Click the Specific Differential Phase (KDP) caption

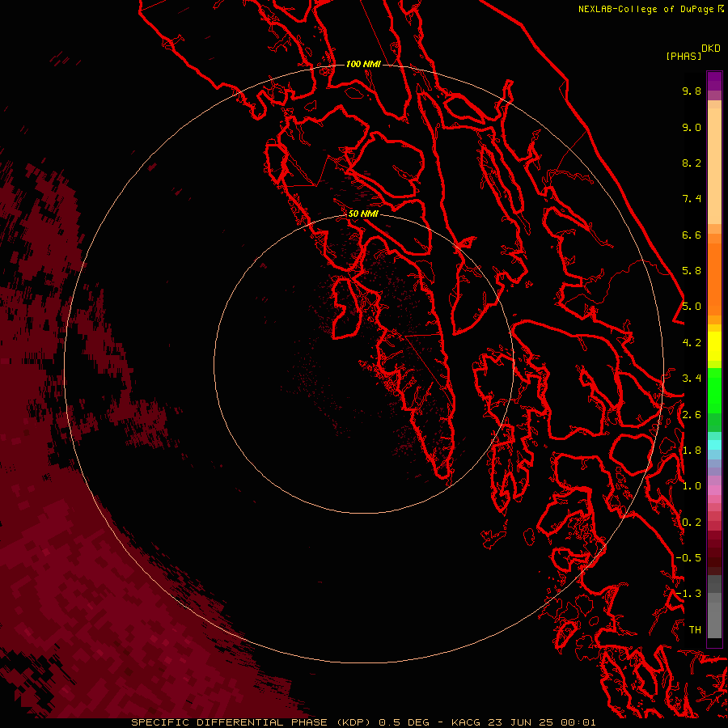(x=252, y=722)
